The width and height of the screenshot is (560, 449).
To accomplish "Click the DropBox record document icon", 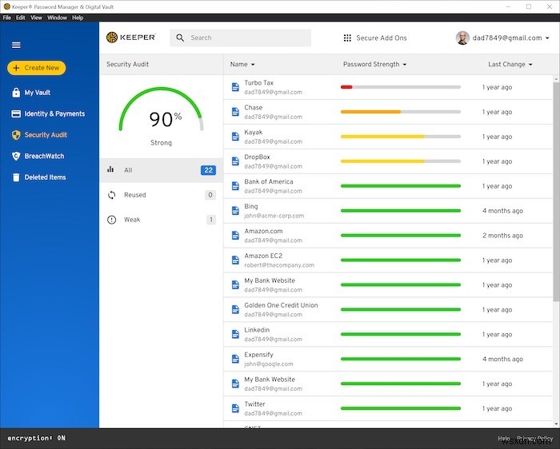I will (235, 161).
